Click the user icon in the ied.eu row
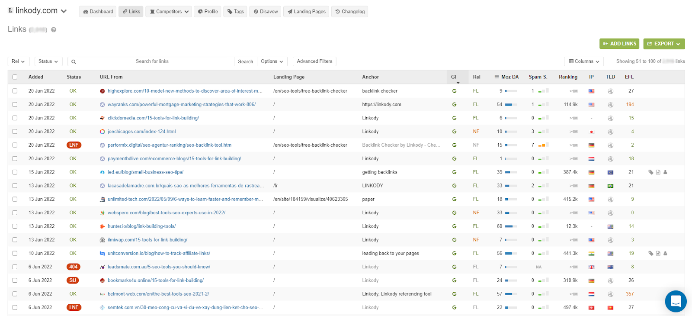Screen dimensions: 692x316 [x=665, y=172]
